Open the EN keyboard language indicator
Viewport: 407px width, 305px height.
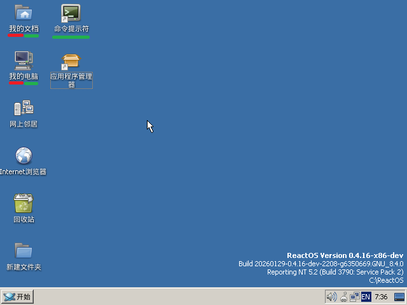click(366, 297)
